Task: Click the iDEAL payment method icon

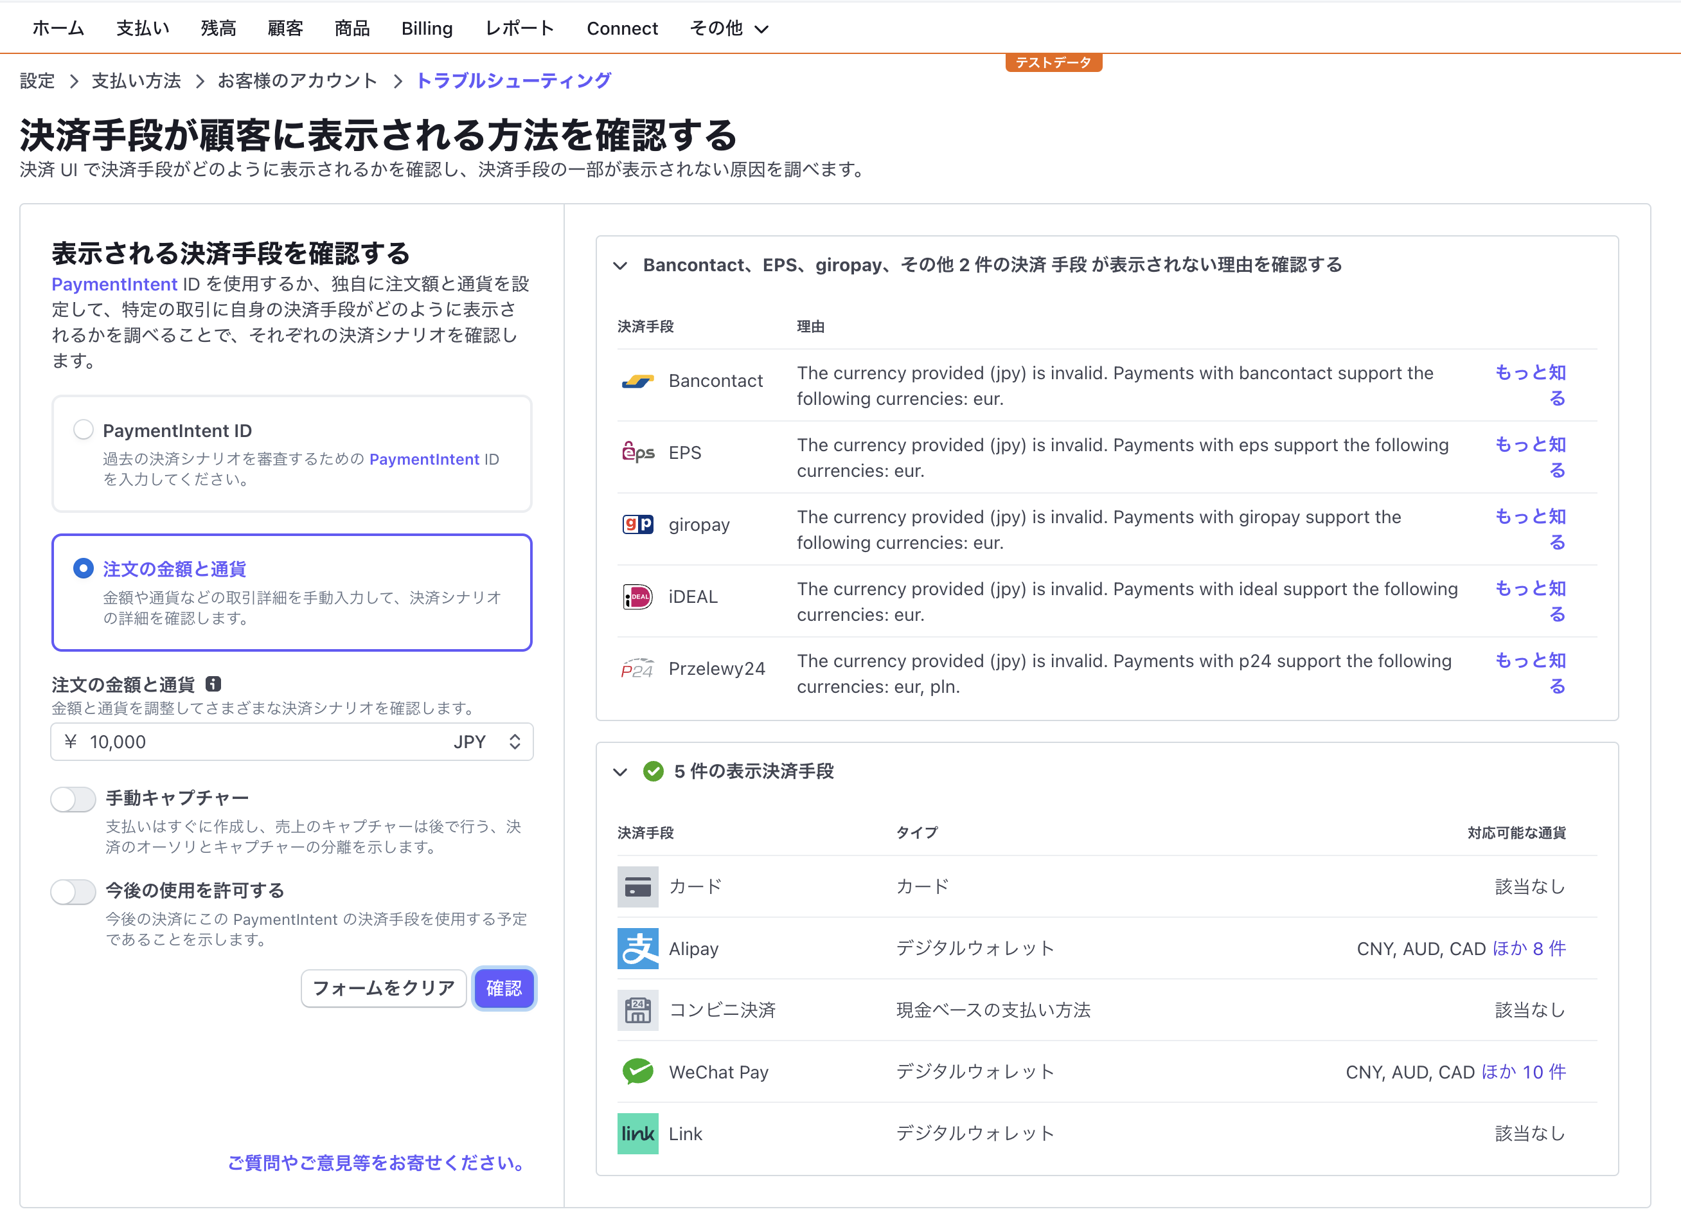Action: [637, 597]
